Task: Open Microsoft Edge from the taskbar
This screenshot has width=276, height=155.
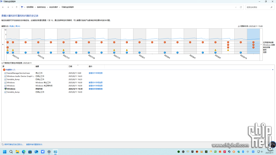Action: [24, 152]
